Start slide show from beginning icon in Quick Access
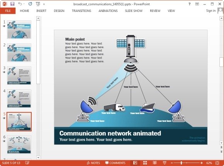 (x=38, y=4)
